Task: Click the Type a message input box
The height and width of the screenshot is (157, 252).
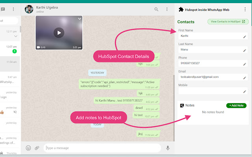Action: pyautogui.click(x=102, y=148)
